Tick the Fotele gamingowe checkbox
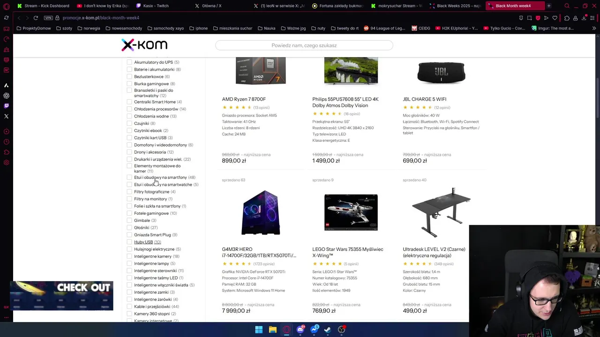 coord(129,213)
